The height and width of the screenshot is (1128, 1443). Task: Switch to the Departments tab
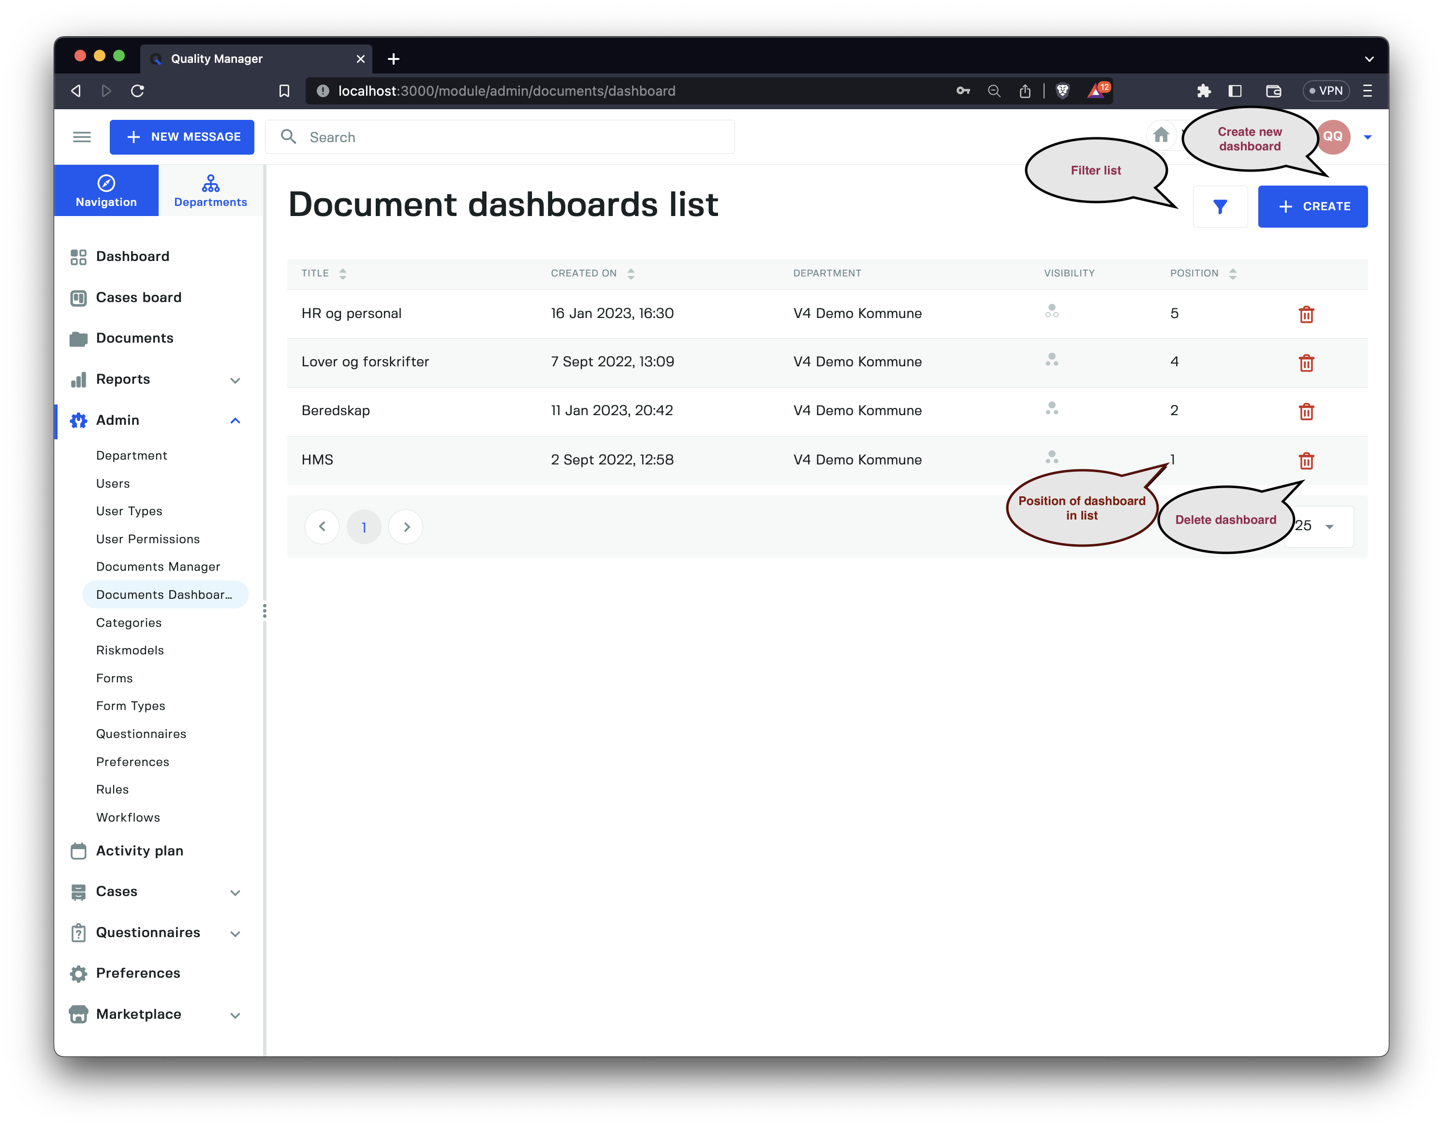[x=211, y=191]
